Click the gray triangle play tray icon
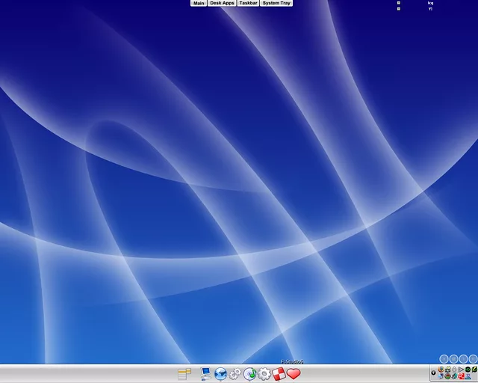The image size is (478, 383). tap(461, 370)
